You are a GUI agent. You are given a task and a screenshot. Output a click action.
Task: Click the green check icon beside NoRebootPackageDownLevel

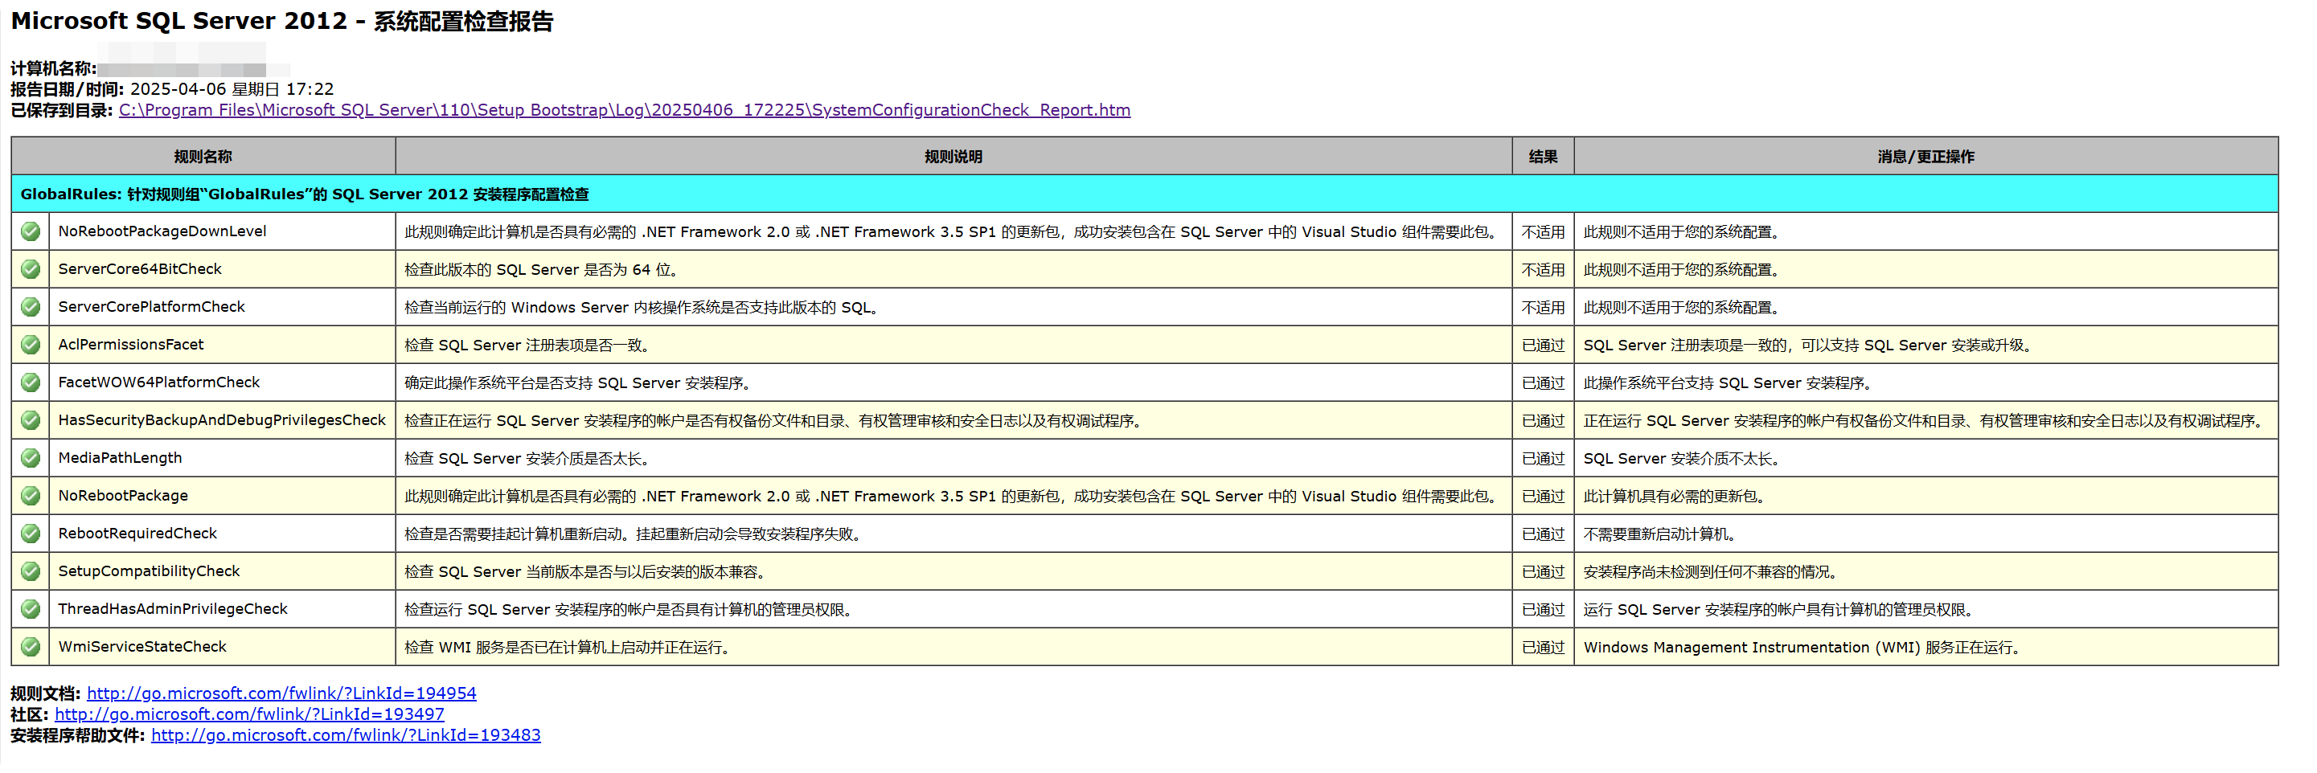click(31, 232)
